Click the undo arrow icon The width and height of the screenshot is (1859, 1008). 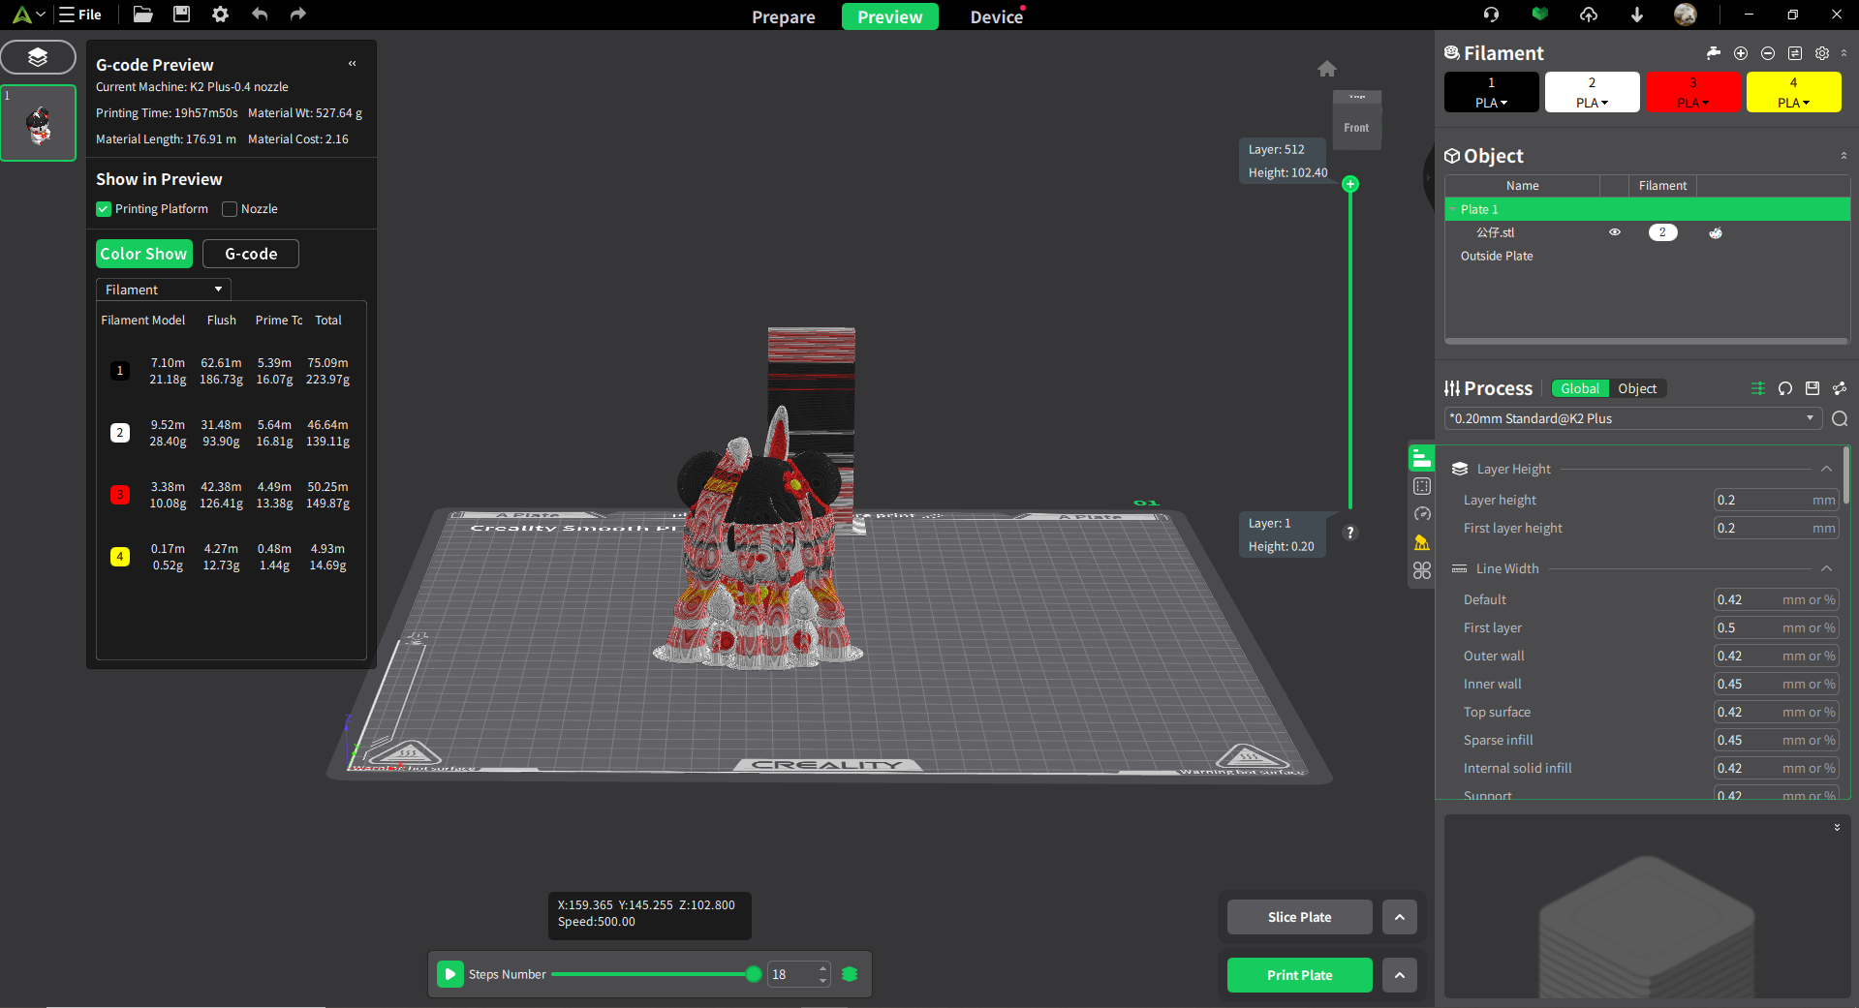pos(260,15)
